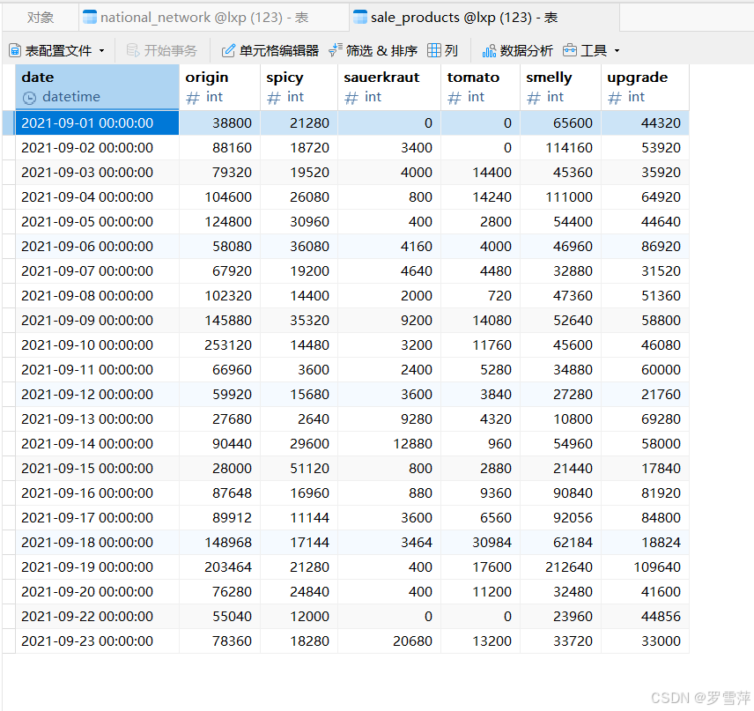Click row selector for 2021-09-01 row

(9, 122)
